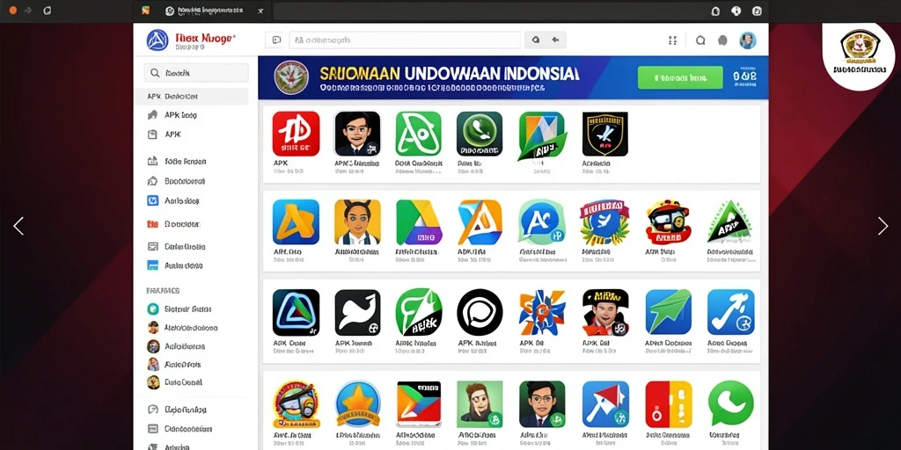Open the Drive-like triangle app in second row
This screenshot has height=450, width=901.
pyautogui.click(x=419, y=221)
